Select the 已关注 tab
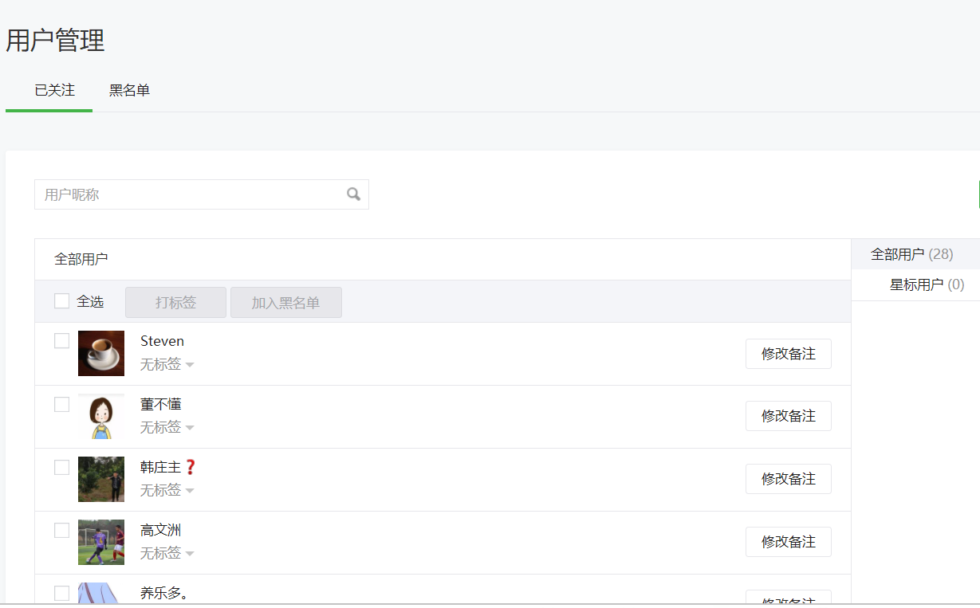The height and width of the screenshot is (608, 980). pos(54,91)
